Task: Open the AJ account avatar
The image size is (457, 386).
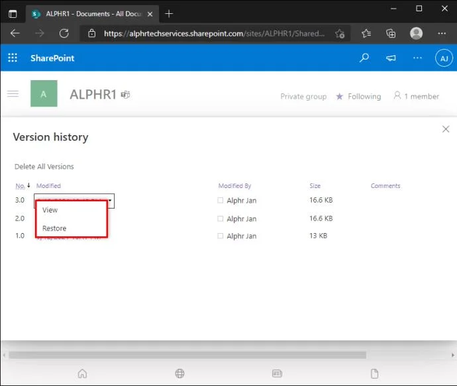Action: pos(444,58)
